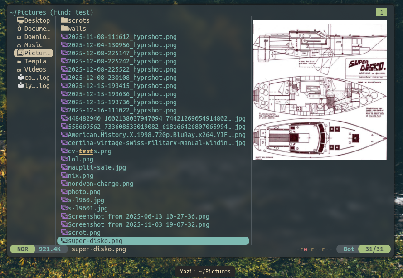The width and height of the screenshot is (403, 278).
Task: Click the Downloads folder icon in sidebar
Action: coord(19,37)
